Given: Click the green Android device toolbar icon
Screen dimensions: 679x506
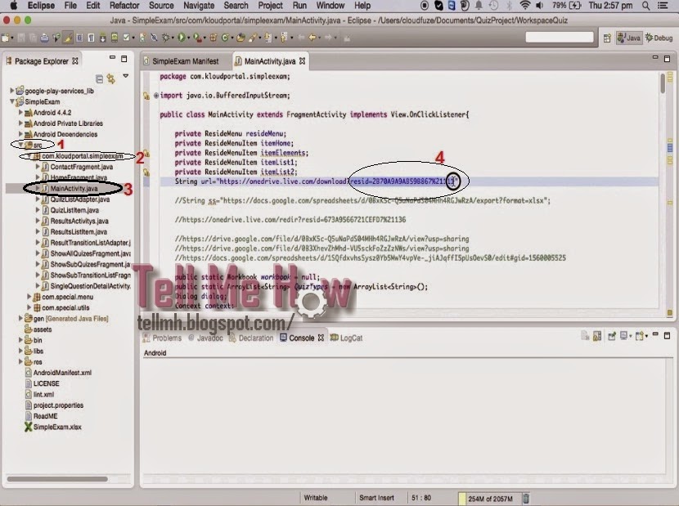Looking at the screenshot, I should pyautogui.click(x=115, y=38).
